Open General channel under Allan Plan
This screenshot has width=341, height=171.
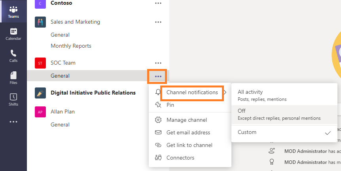[x=60, y=125]
